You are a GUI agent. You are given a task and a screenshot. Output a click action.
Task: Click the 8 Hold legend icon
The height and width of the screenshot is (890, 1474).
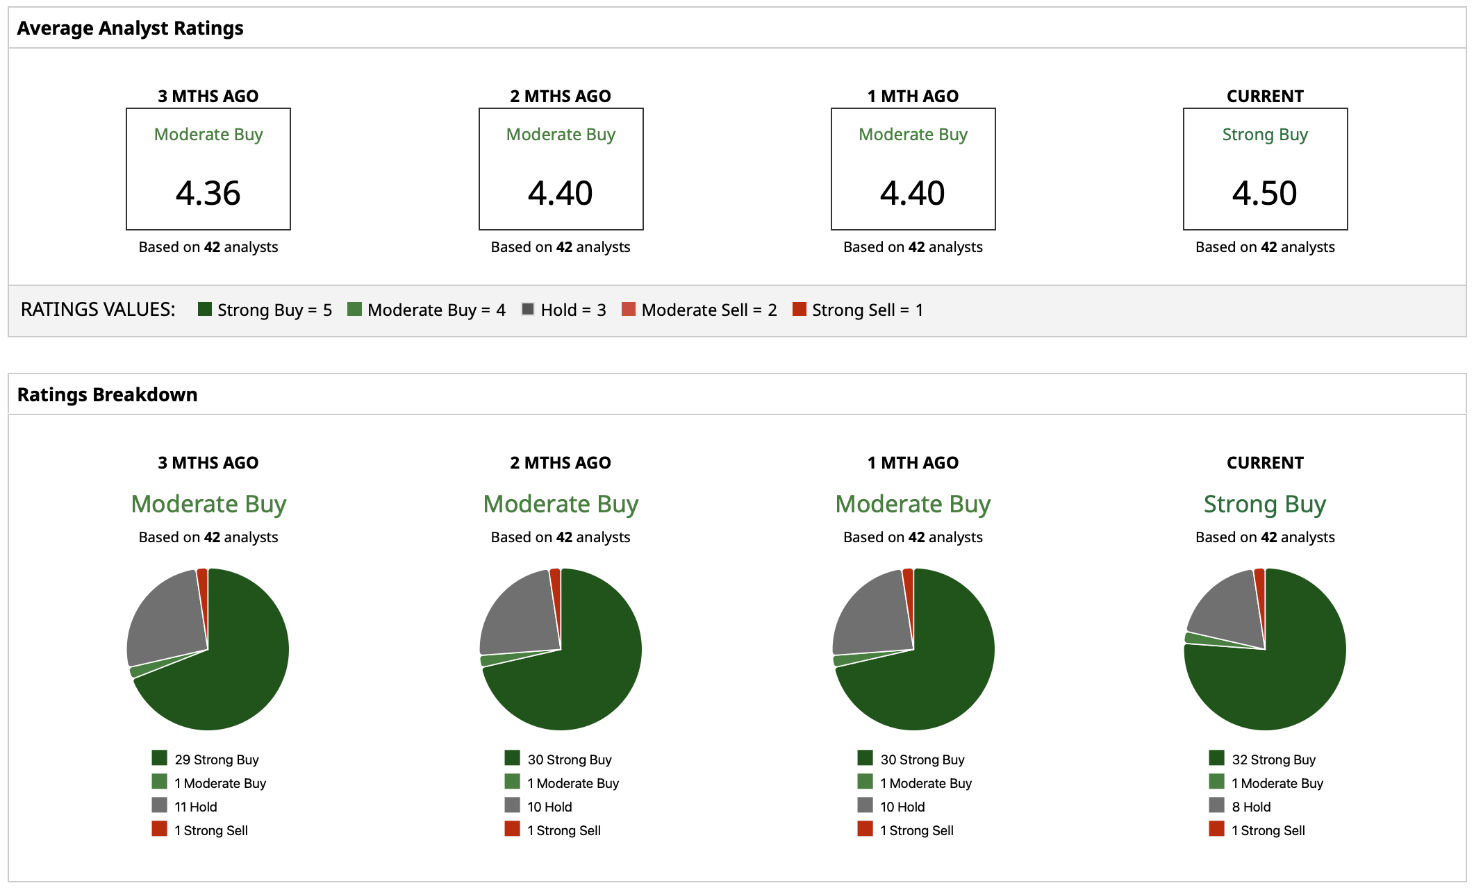(x=1216, y=805)
